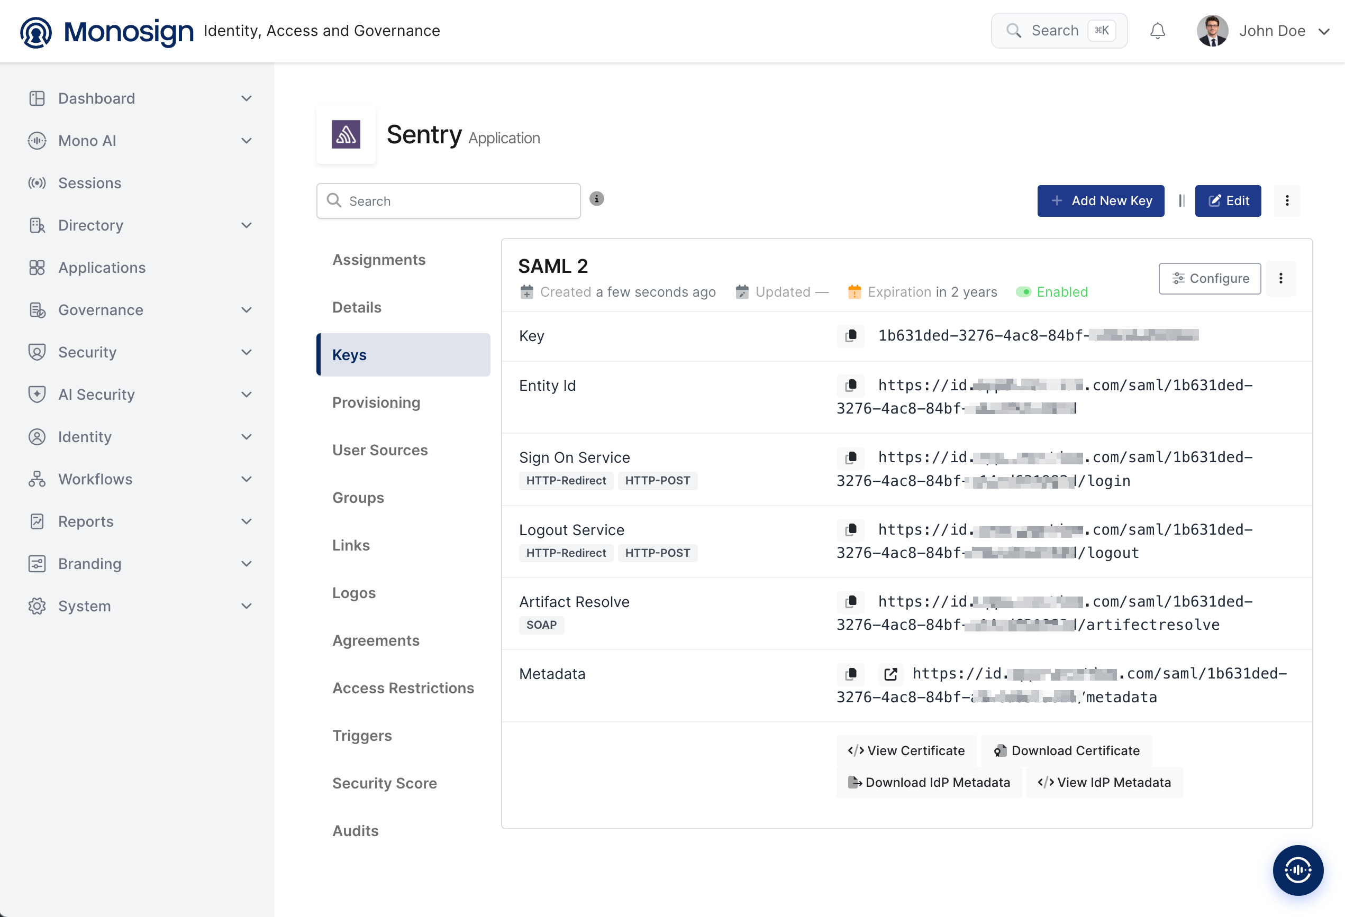
Task: Switch to the Provisioning tab
Action: point(403,402)
